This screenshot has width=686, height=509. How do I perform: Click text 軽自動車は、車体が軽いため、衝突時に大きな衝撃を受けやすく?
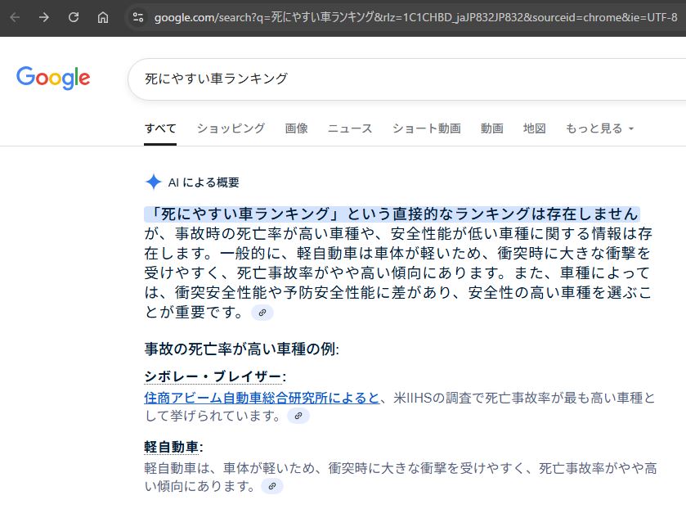334,468
